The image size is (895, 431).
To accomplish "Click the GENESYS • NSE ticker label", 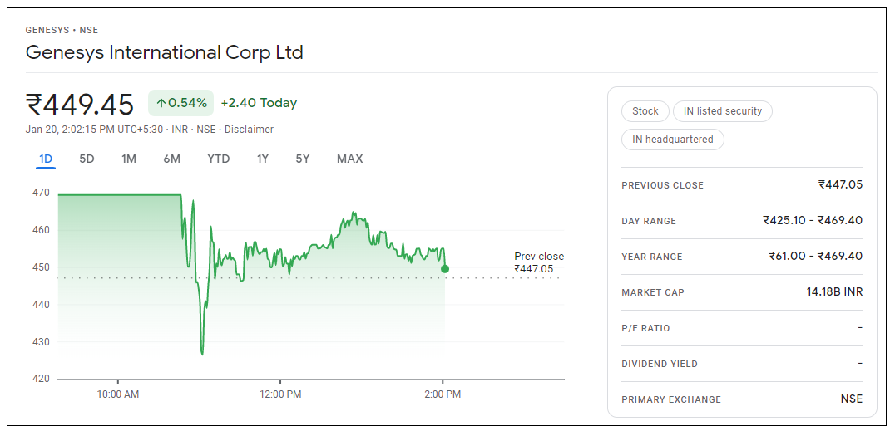I will (62, 30).
